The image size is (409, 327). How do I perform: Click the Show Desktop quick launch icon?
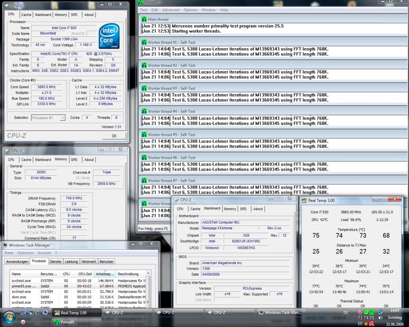[23, 313]
